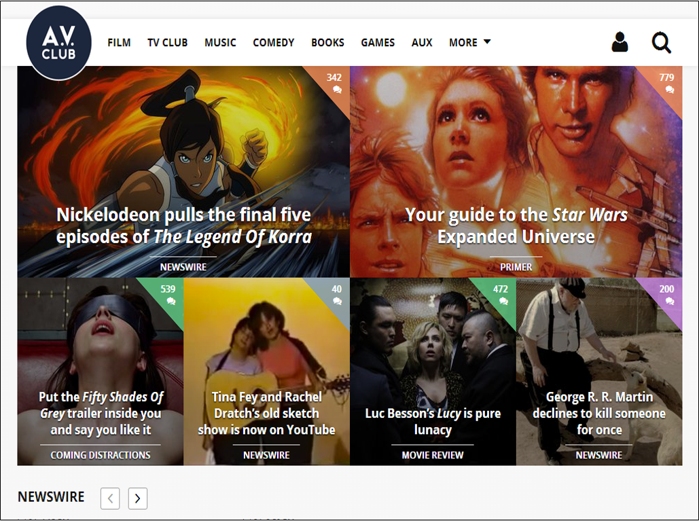
Task: Click the PRIMER tag under Star Wars story
Action: click(516, 267)
